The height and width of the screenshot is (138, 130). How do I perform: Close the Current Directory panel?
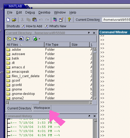click(x=94, y=33)
